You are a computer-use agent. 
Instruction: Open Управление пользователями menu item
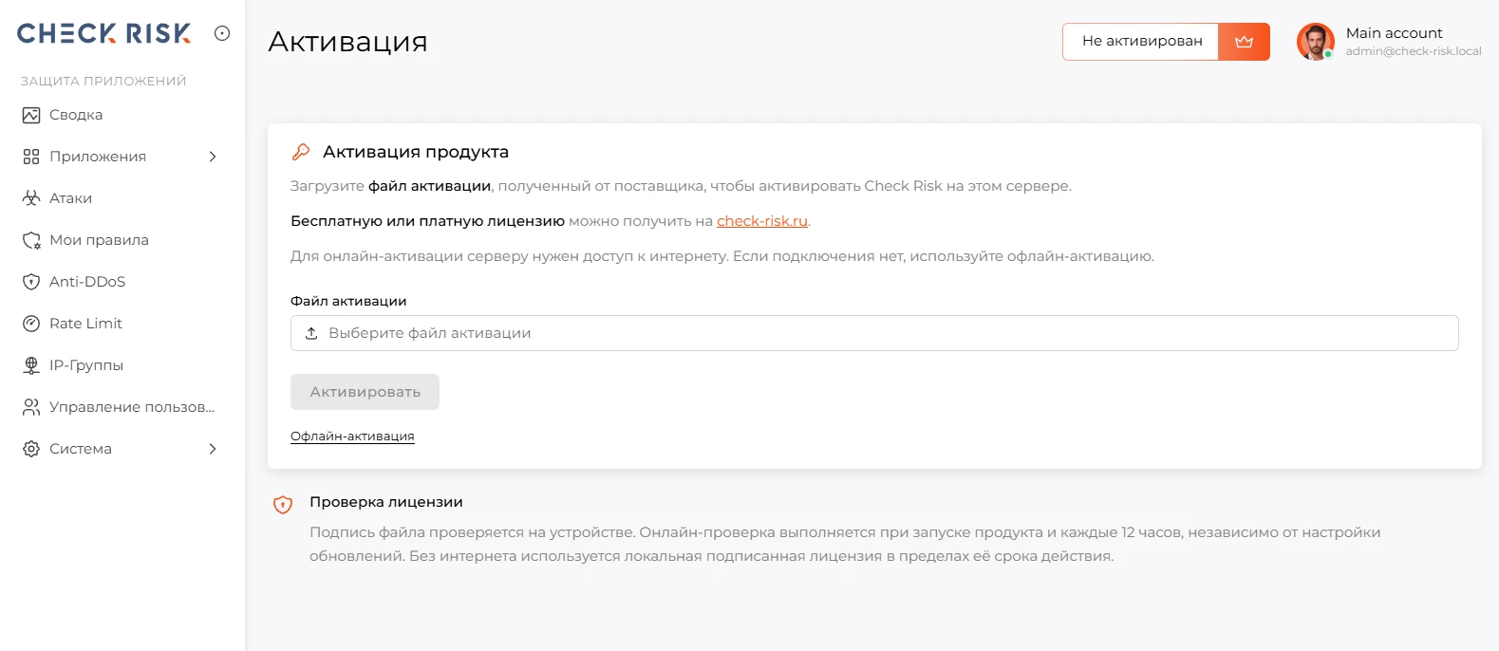click(120, 407)
